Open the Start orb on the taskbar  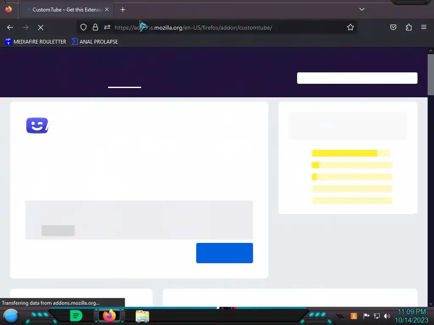coord(11,316)
